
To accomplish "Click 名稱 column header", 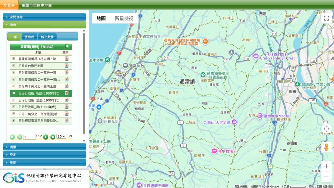I will tap(38, 53).
